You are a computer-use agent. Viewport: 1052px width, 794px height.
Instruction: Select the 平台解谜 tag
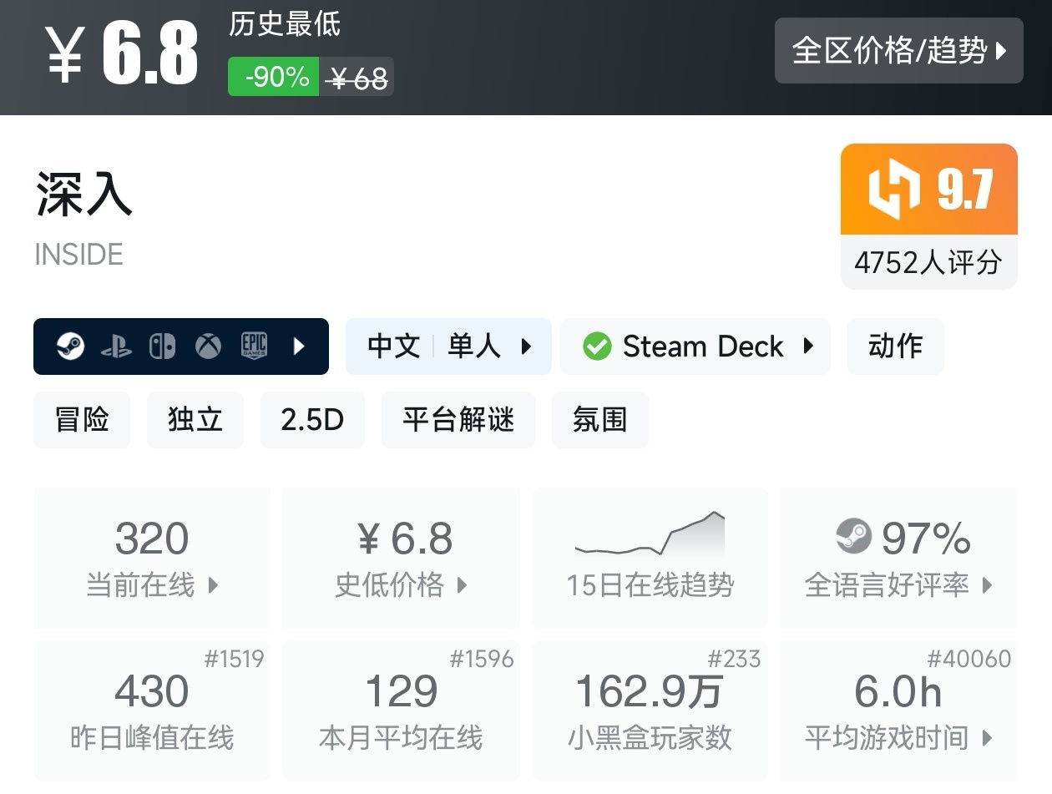click(x=458, y=420)
